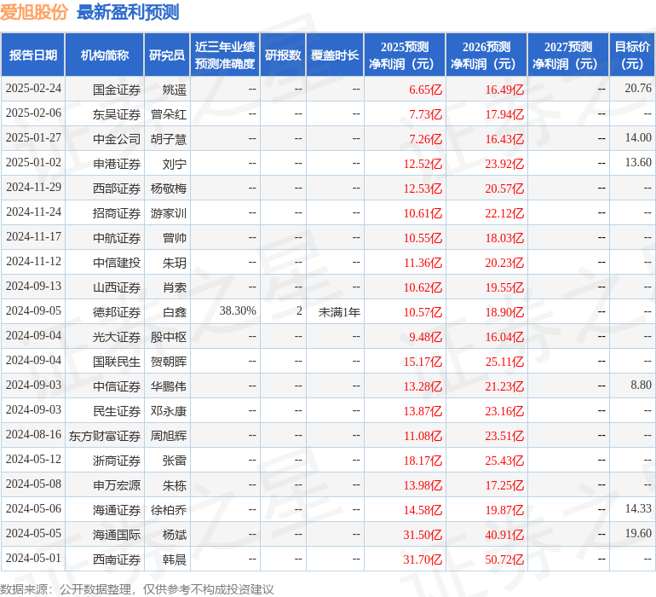Click the target price 13.60
This screenshot has width=656, height=597.
(x=638, y=162)
